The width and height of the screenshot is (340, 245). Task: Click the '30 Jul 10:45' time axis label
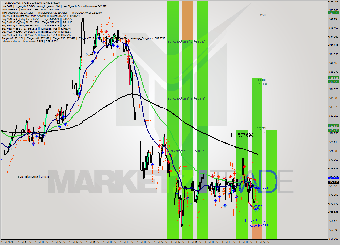pyautogui.click(x=211, y=242)
